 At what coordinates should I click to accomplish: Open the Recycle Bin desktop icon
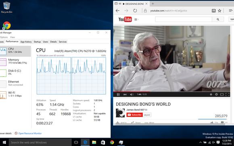(x=6, y=8)
